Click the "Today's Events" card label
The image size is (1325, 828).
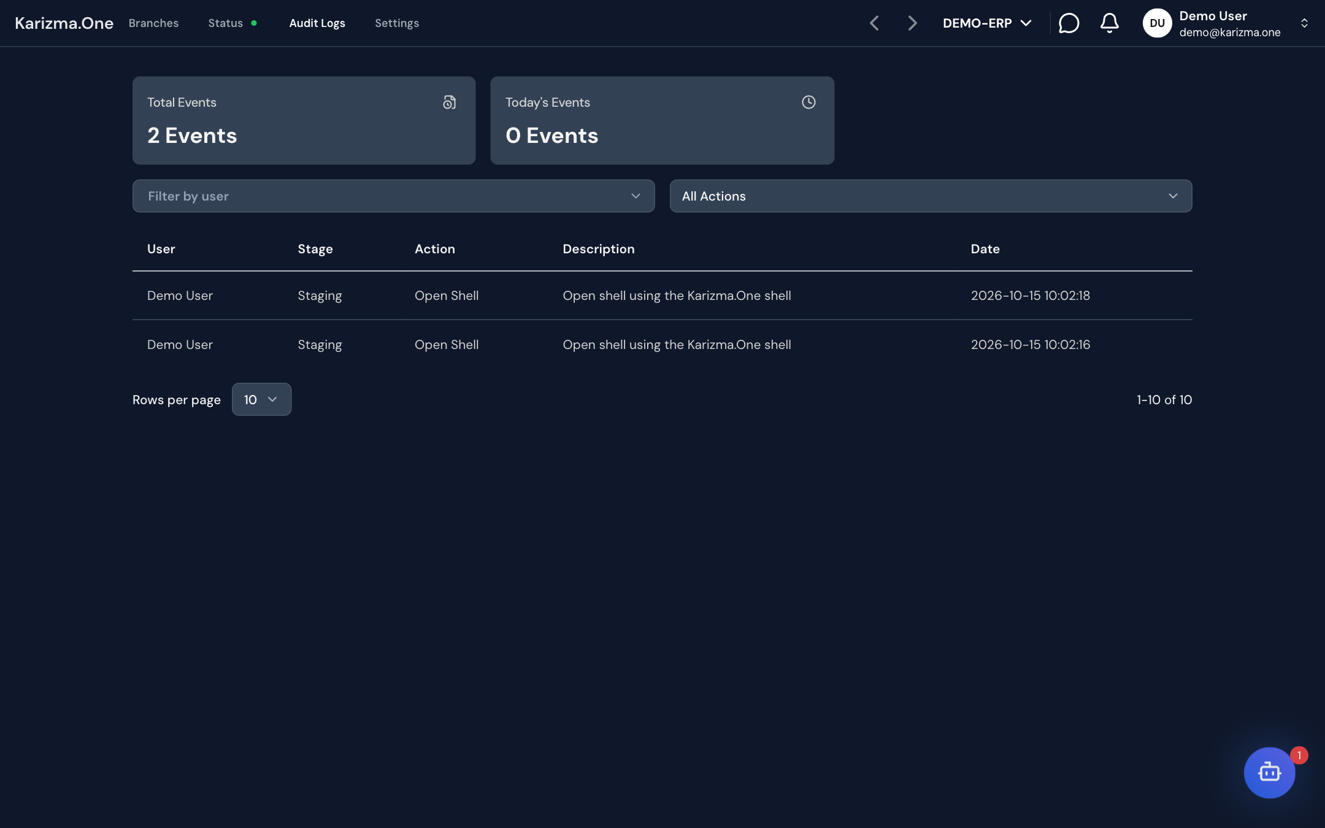pyautogui.click(x=547, y=102)
